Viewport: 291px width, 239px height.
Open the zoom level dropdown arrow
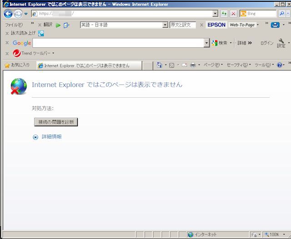click(284, 234)
